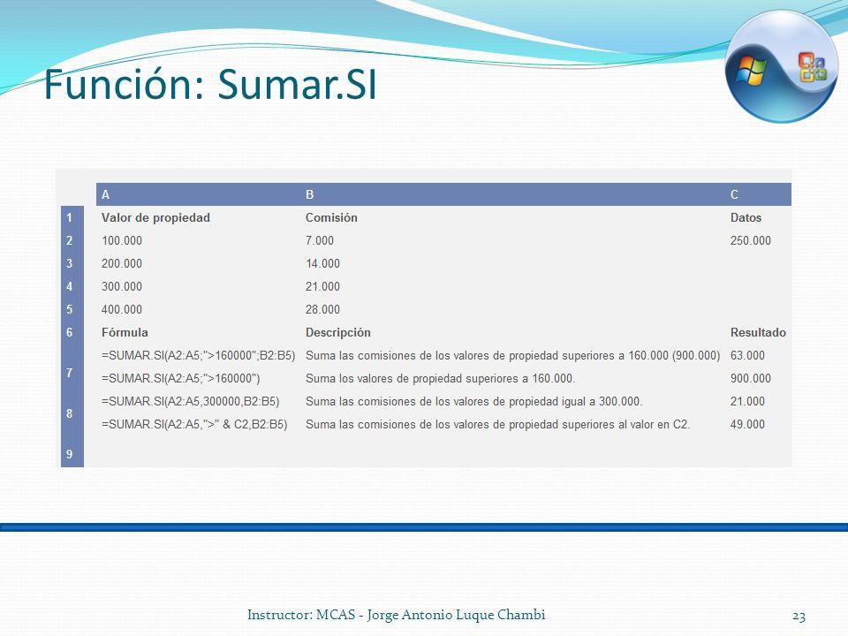Select cell with value 100.000
This screenshot has height=636, width=848.
coord(122,240)
